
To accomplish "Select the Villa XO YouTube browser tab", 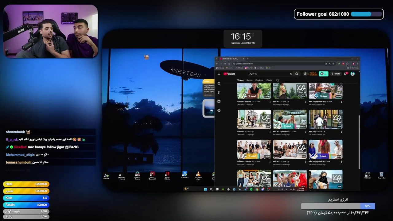I will 232,59.
